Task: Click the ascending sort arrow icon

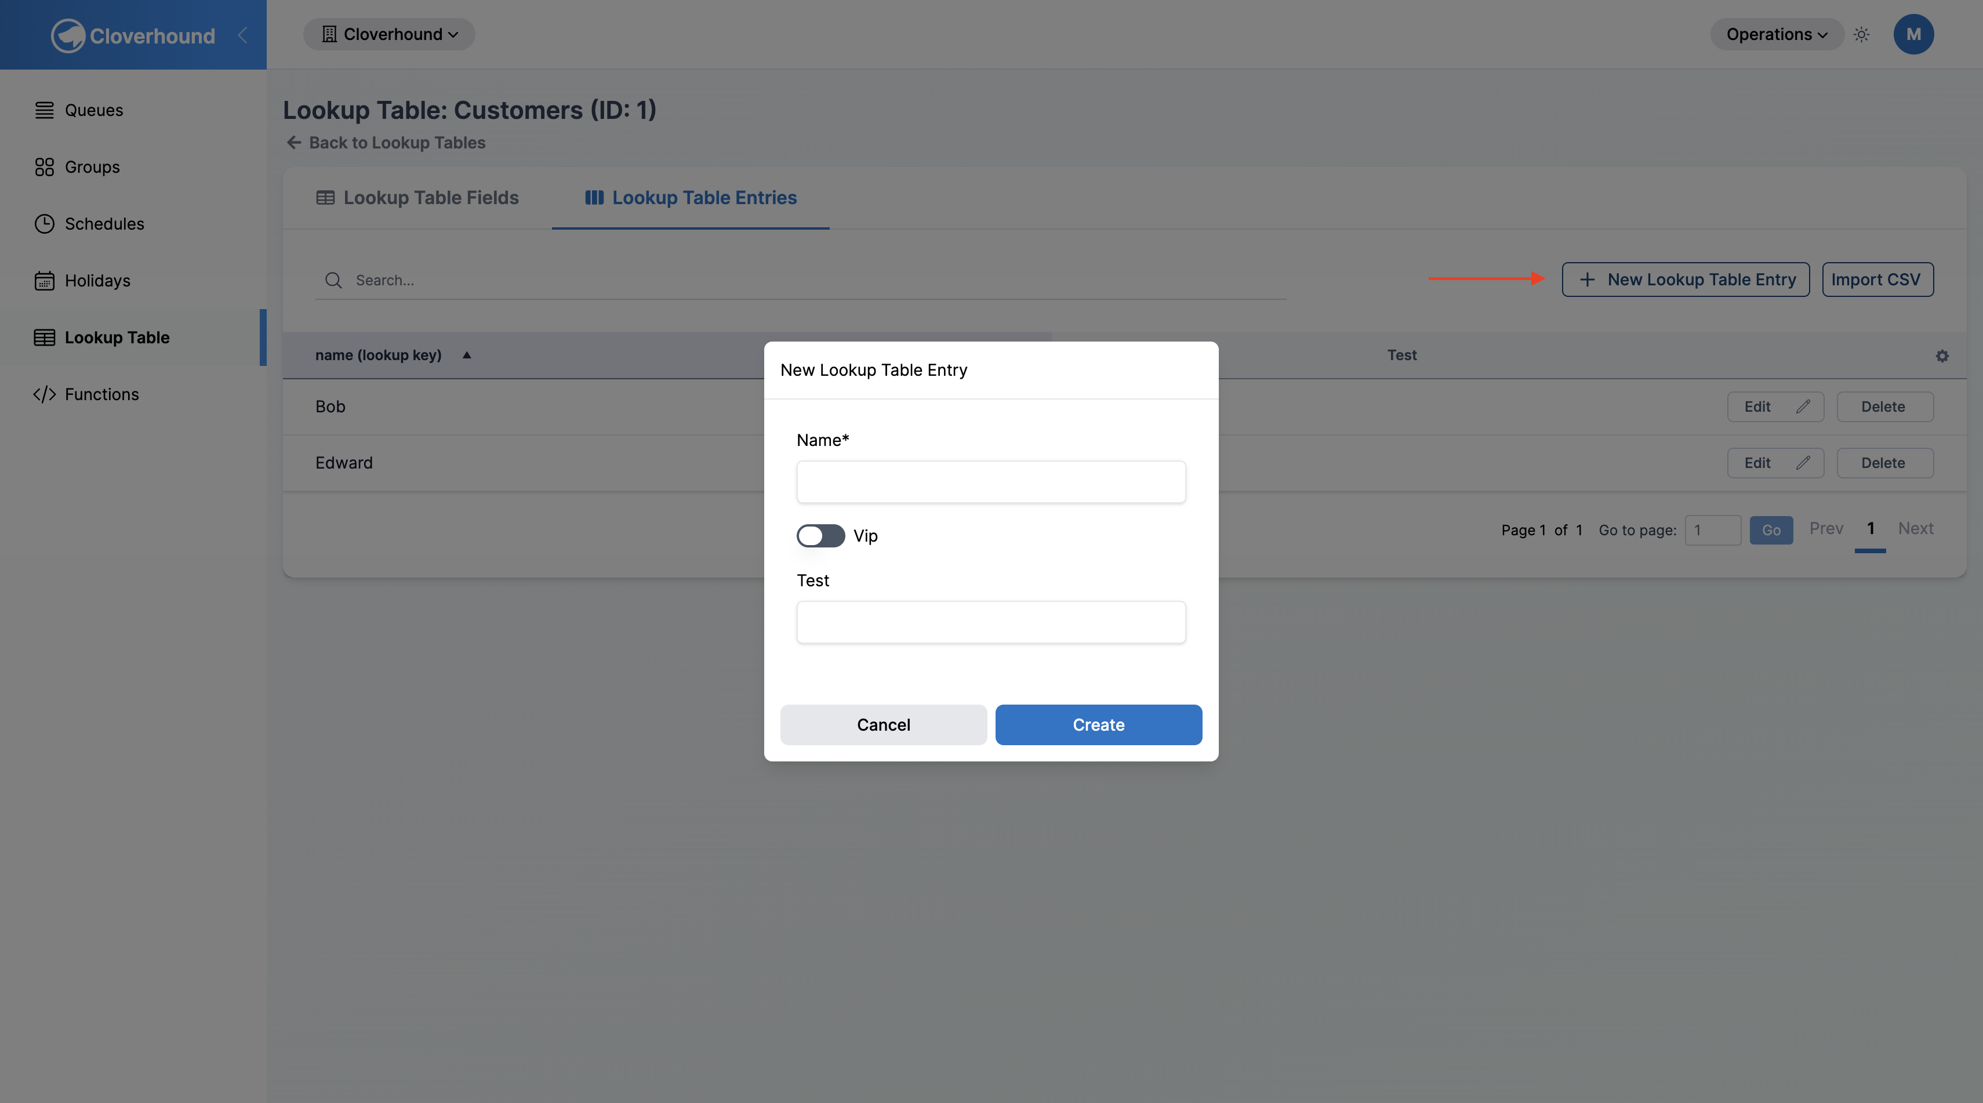Action: pyautogui.click(x=467, y=355)
